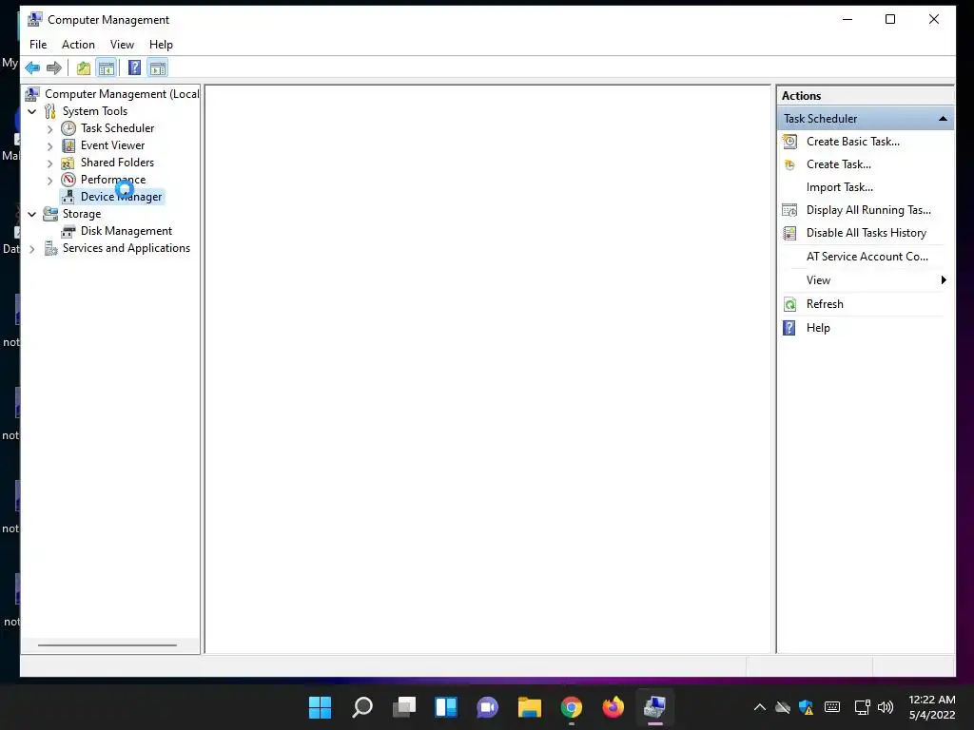Image resolution: width=974 pixels, height=730 pixels.
Task: Click the Create Basic Task icon
Action: pyautogui.click(x=789, y=142)
